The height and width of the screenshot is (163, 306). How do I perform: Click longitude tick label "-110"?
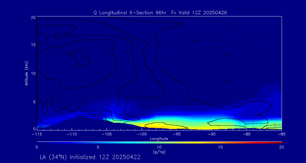[x=72, y=134]
